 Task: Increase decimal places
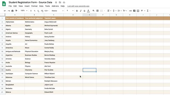tap(42, 11)
